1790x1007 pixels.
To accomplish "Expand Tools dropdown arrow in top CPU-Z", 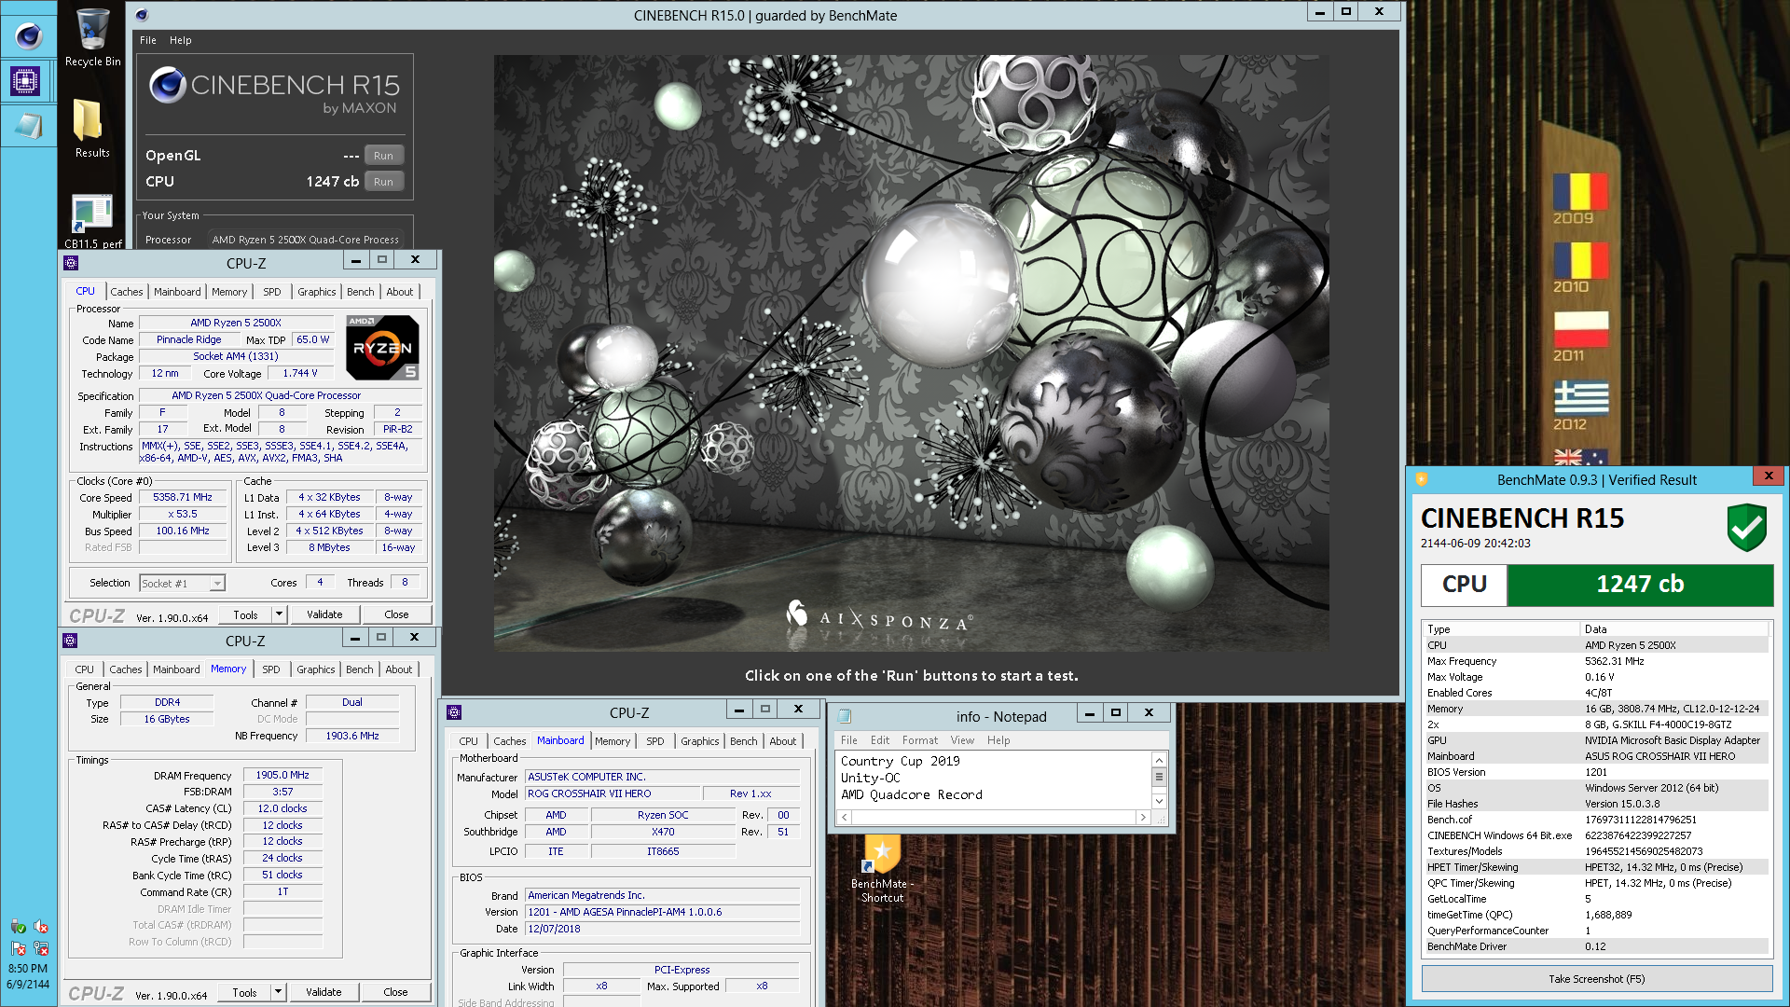I will point(279,614).
